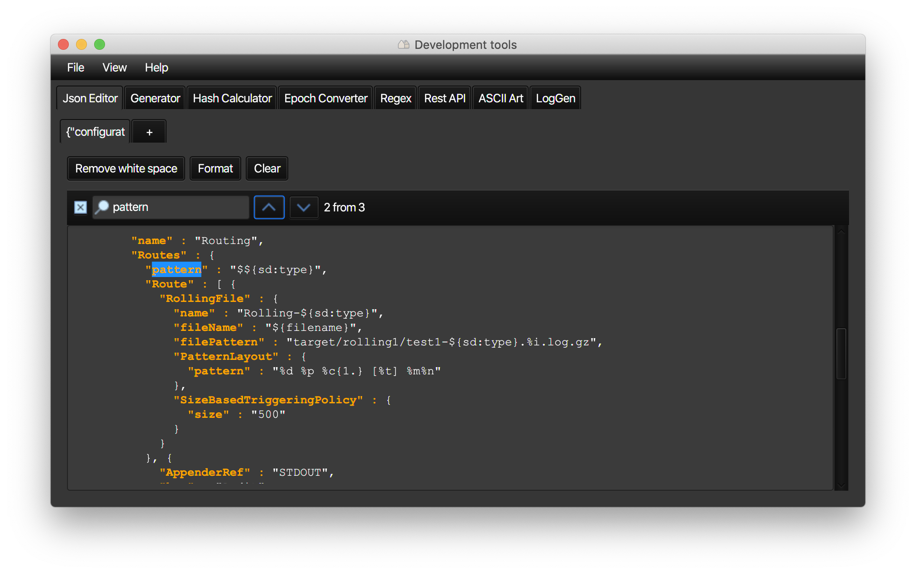Click the title bar home icon
Viewport: 916px width, 574px height.
point(403,44)
